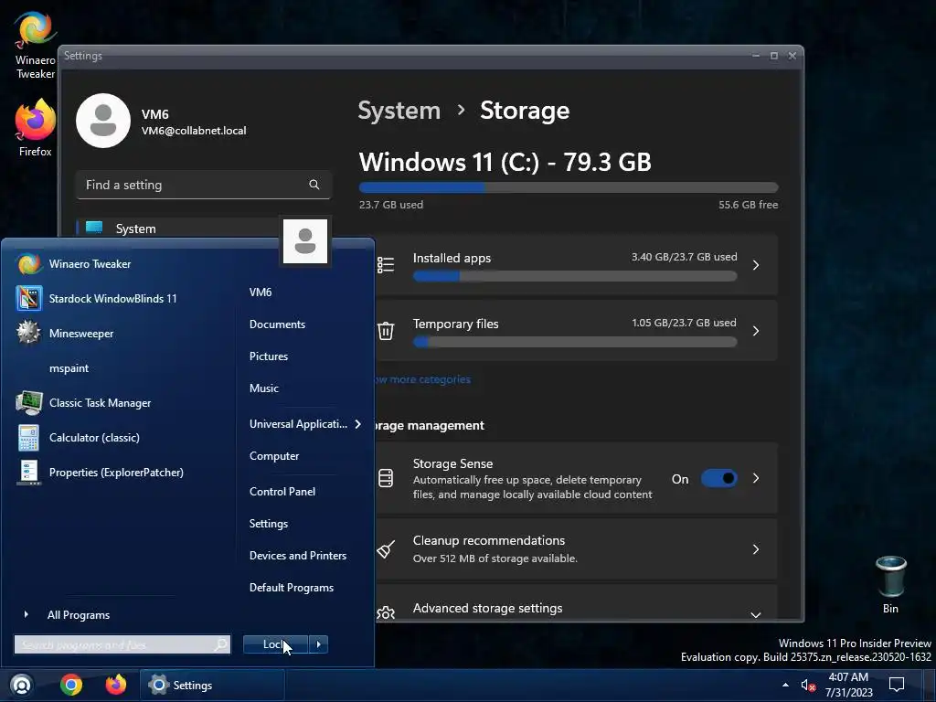Viewport: 936px width, 702px height.
Task: Open Cleanup recommendations
Action: [576, 549]
